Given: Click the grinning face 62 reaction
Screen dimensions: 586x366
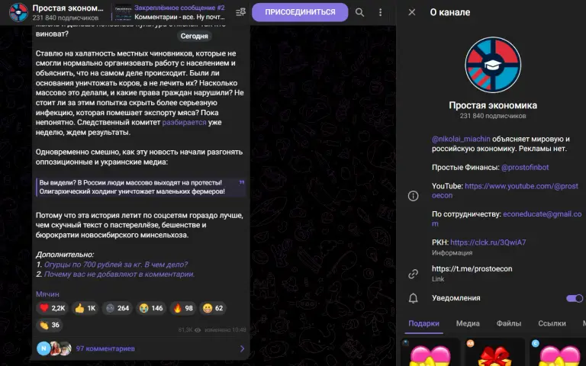Looking at the screenshot, I should pyautogui.click(x=213, y=308).
